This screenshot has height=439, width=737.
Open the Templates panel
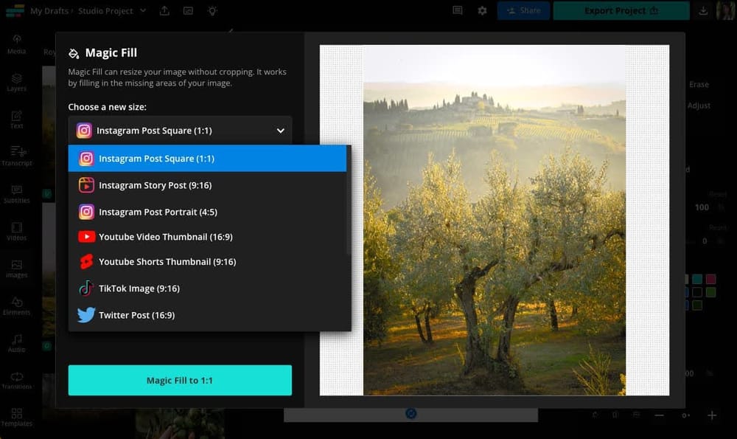[x=16, y=418]
